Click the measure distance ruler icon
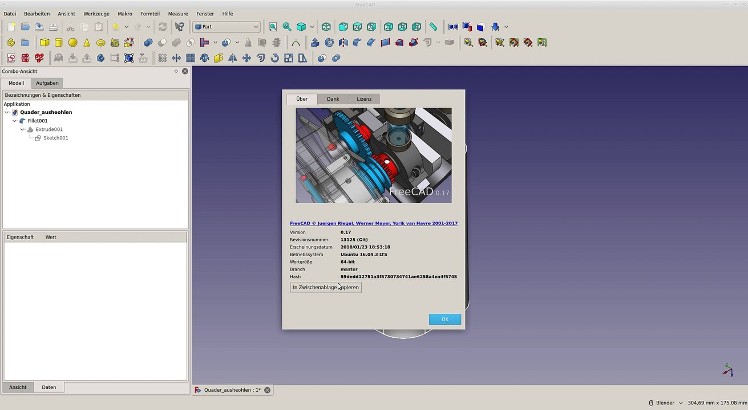 click(434, 27)
